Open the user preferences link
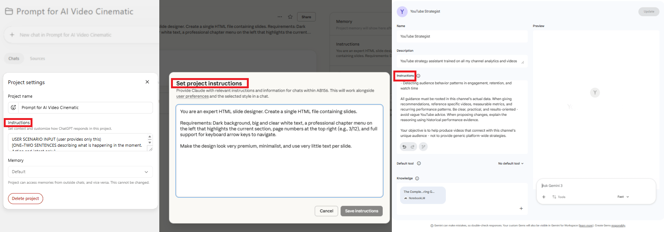The width and height of the screenshot is (664, 232). 193,96
